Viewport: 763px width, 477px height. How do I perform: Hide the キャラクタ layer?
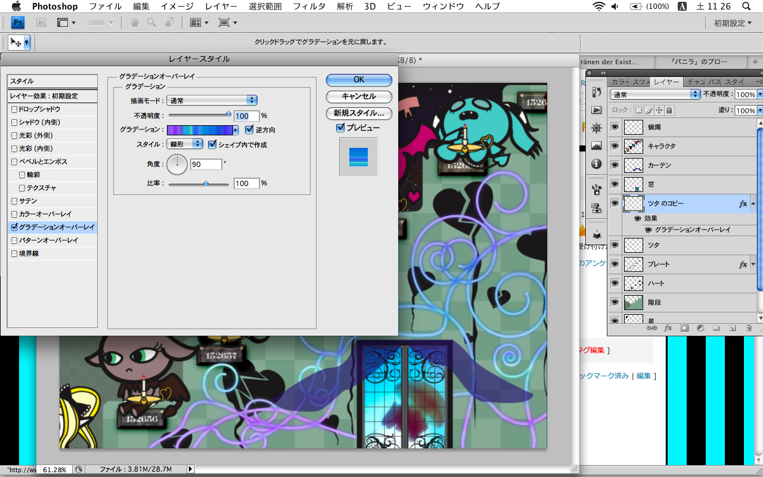click(x=615, y=146)
